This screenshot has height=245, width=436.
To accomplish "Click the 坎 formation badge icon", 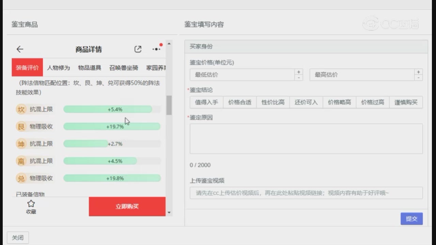I will pos(21,109).
